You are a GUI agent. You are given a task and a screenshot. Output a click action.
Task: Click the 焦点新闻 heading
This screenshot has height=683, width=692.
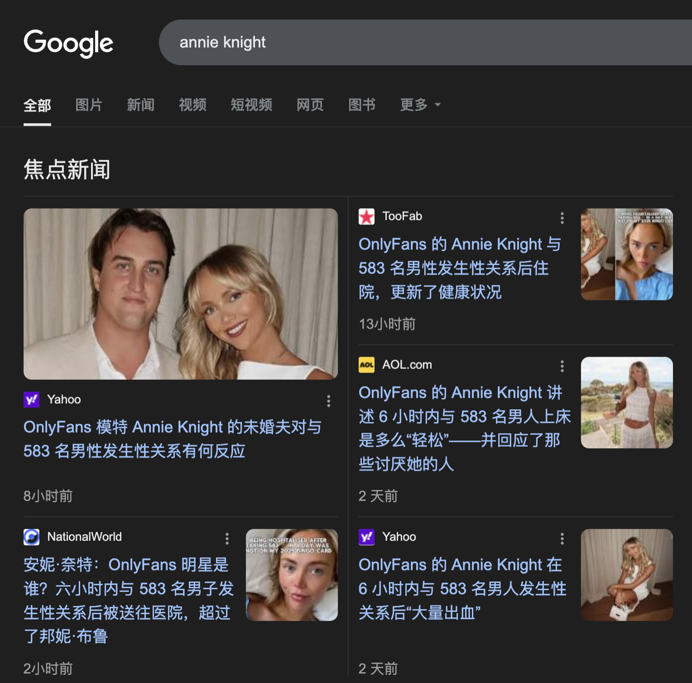67,169
